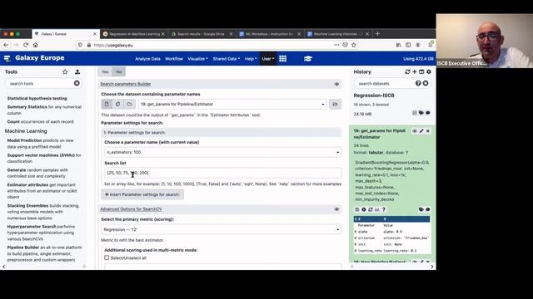
Task: Open the graduation cap training icon
Action: coord(308,59)
